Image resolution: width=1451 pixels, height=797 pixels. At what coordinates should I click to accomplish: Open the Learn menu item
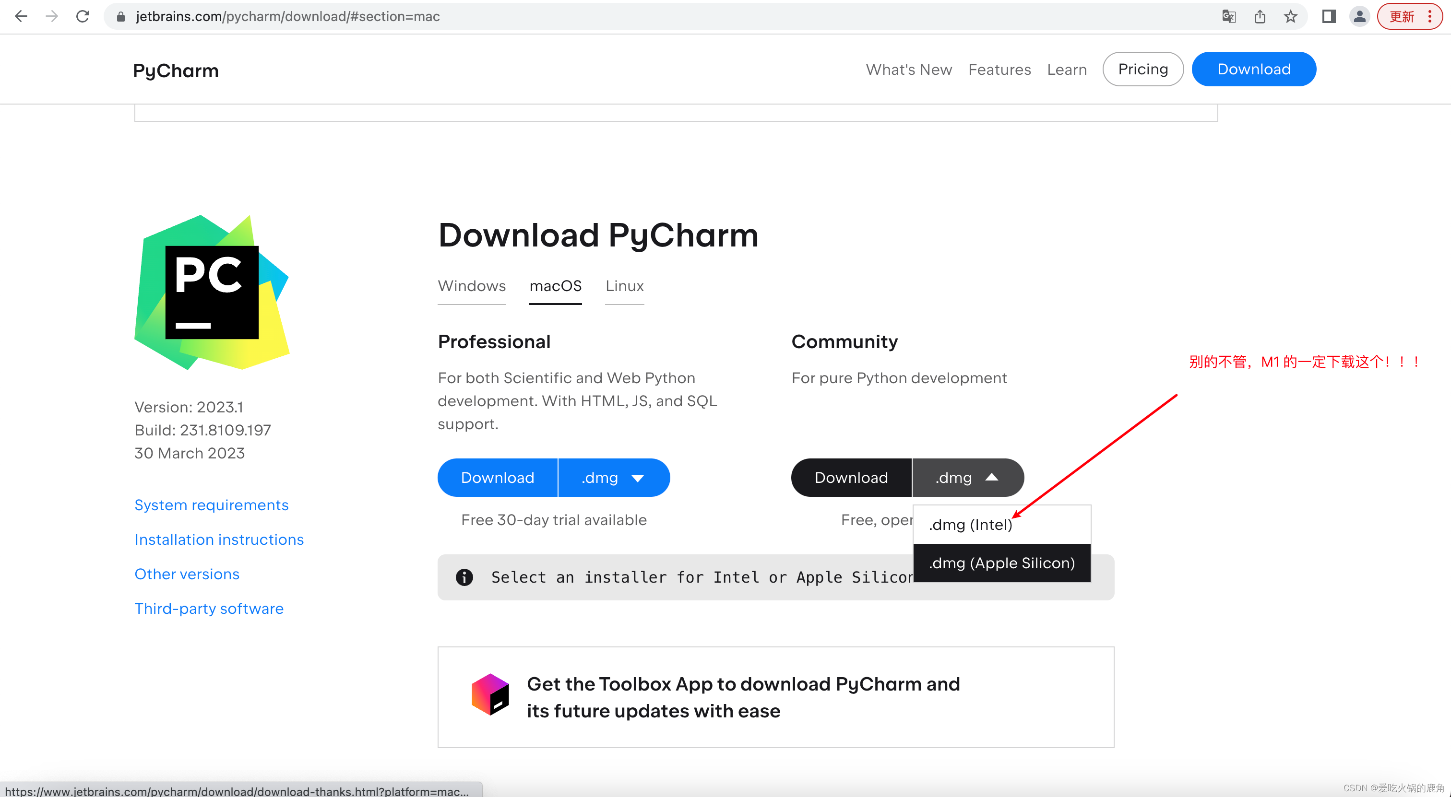tap(1066, 69)
